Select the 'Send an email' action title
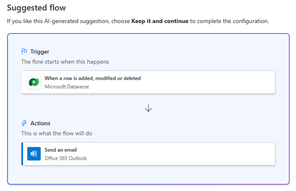This screenshot has width=296, height=191. pyautogui.click(x=61, y=150)
